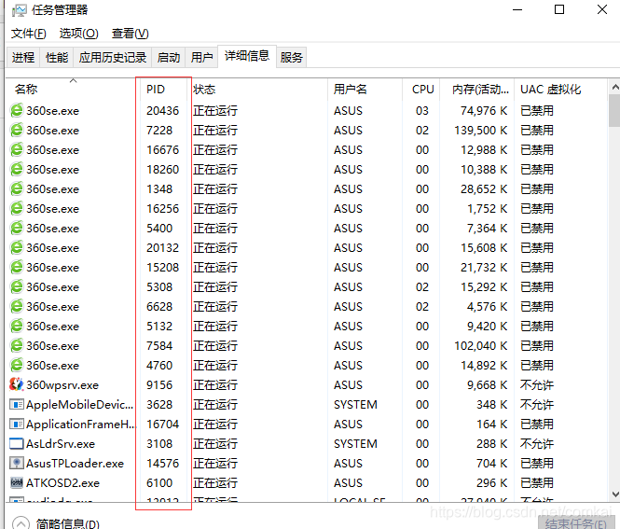
Task: Click the 360se.exe icon with PID 5400
Action: [17, 229]
